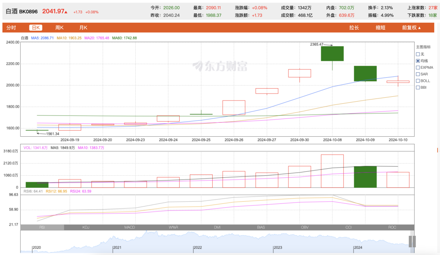Open the 前复权 adjustment dropdown
The width and height of the screenshot is (440, 255).
tap(411, 28)
